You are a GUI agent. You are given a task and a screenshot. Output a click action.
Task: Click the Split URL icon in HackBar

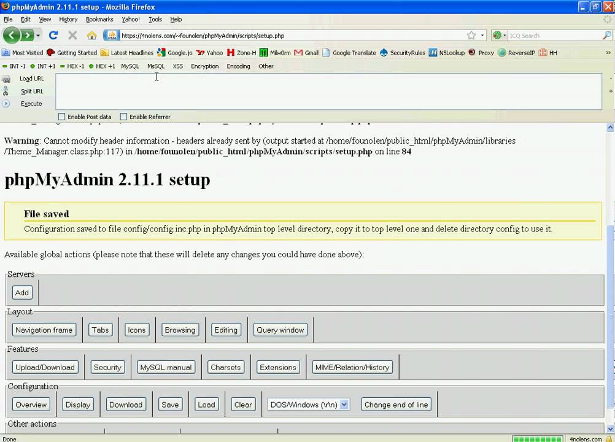coord(6,91)
